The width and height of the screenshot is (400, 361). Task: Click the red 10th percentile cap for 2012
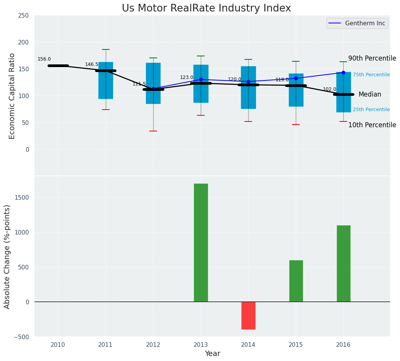coord(153,131)
